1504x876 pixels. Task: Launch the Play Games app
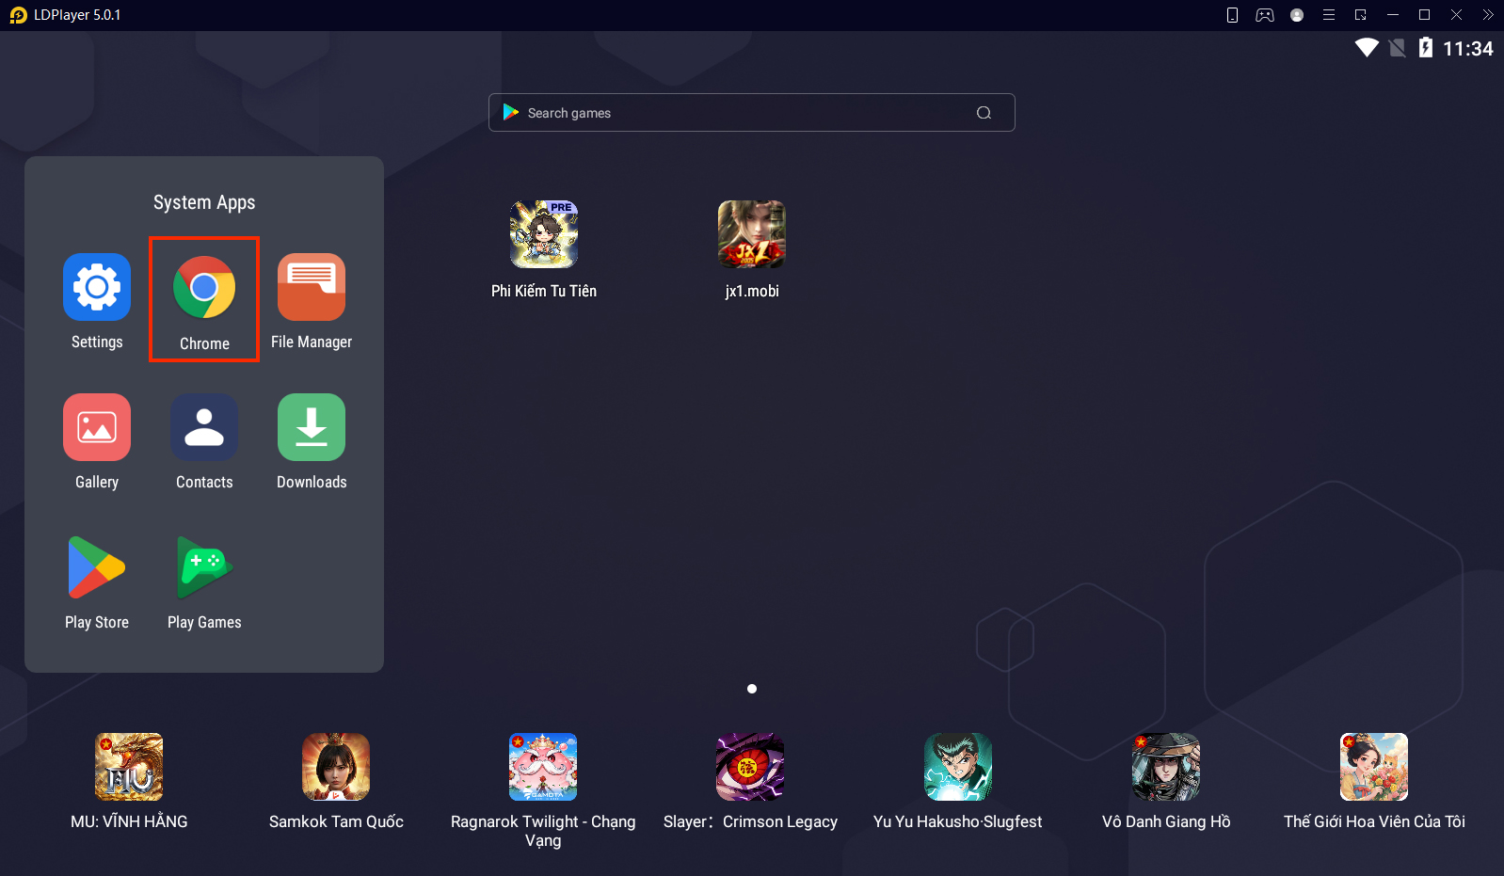click(204, 567)
